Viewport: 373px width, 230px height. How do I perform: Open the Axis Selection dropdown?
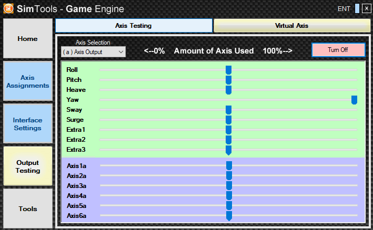[x=93, y=52]
